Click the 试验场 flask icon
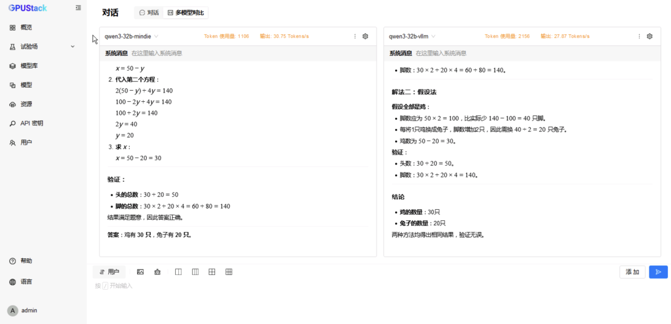671x324 pixels. tap(12, 47)
